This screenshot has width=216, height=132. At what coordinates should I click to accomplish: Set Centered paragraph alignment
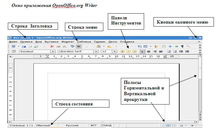coord(149,52)
